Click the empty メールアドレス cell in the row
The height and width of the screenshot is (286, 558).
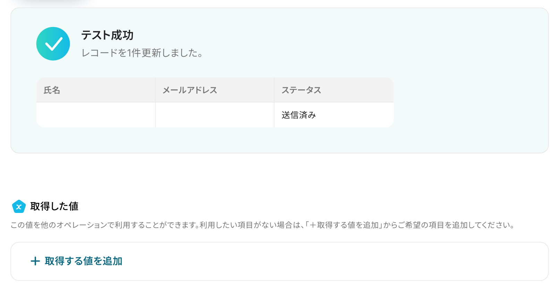pos(214,115)
